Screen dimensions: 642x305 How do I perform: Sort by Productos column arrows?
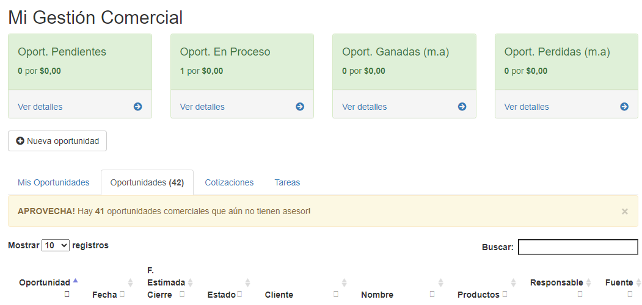514,282
